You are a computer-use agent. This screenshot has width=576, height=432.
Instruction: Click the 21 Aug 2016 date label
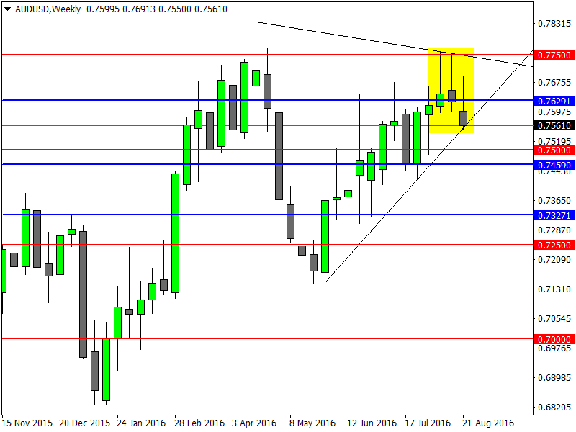488,423
